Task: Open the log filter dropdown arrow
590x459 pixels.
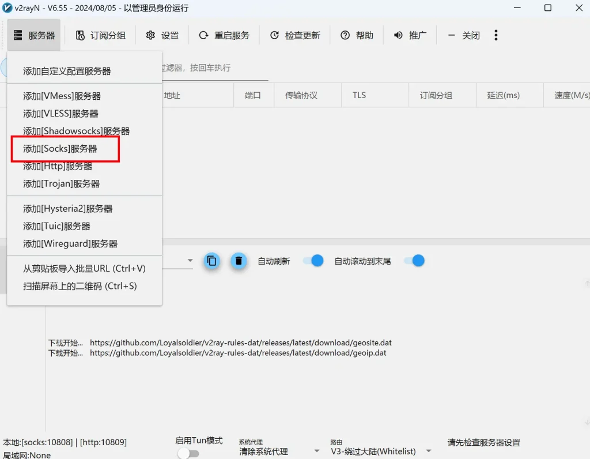Action: (x=190, y=261)
